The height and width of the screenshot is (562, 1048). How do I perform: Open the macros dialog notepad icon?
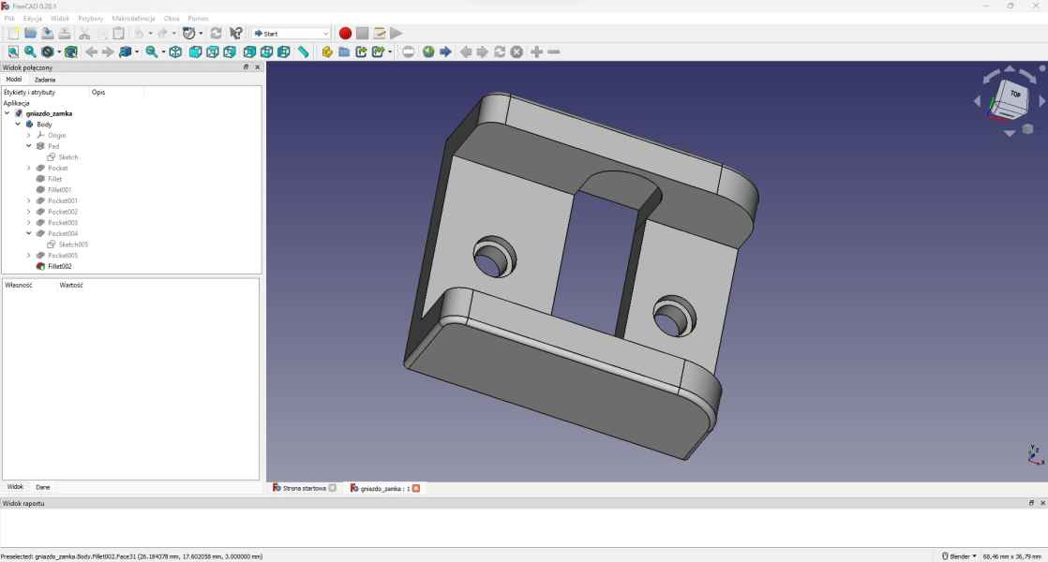click(x=379, y=34)
